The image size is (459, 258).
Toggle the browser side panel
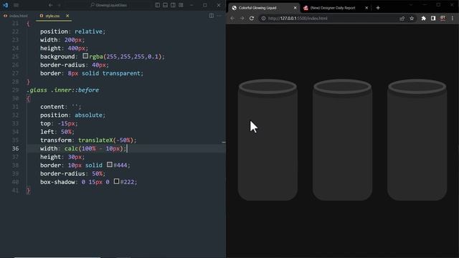[x=433, y=18]
